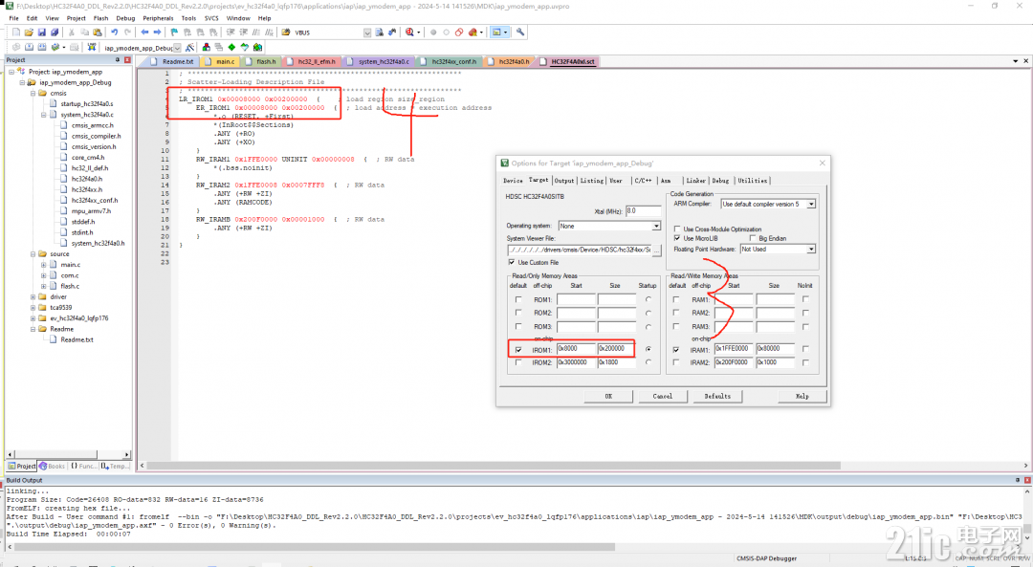Toggle the Use MicroLIB checkbox
This screenshot has height=567, width=1033.
pyautogui.click(x=677, y=238)
